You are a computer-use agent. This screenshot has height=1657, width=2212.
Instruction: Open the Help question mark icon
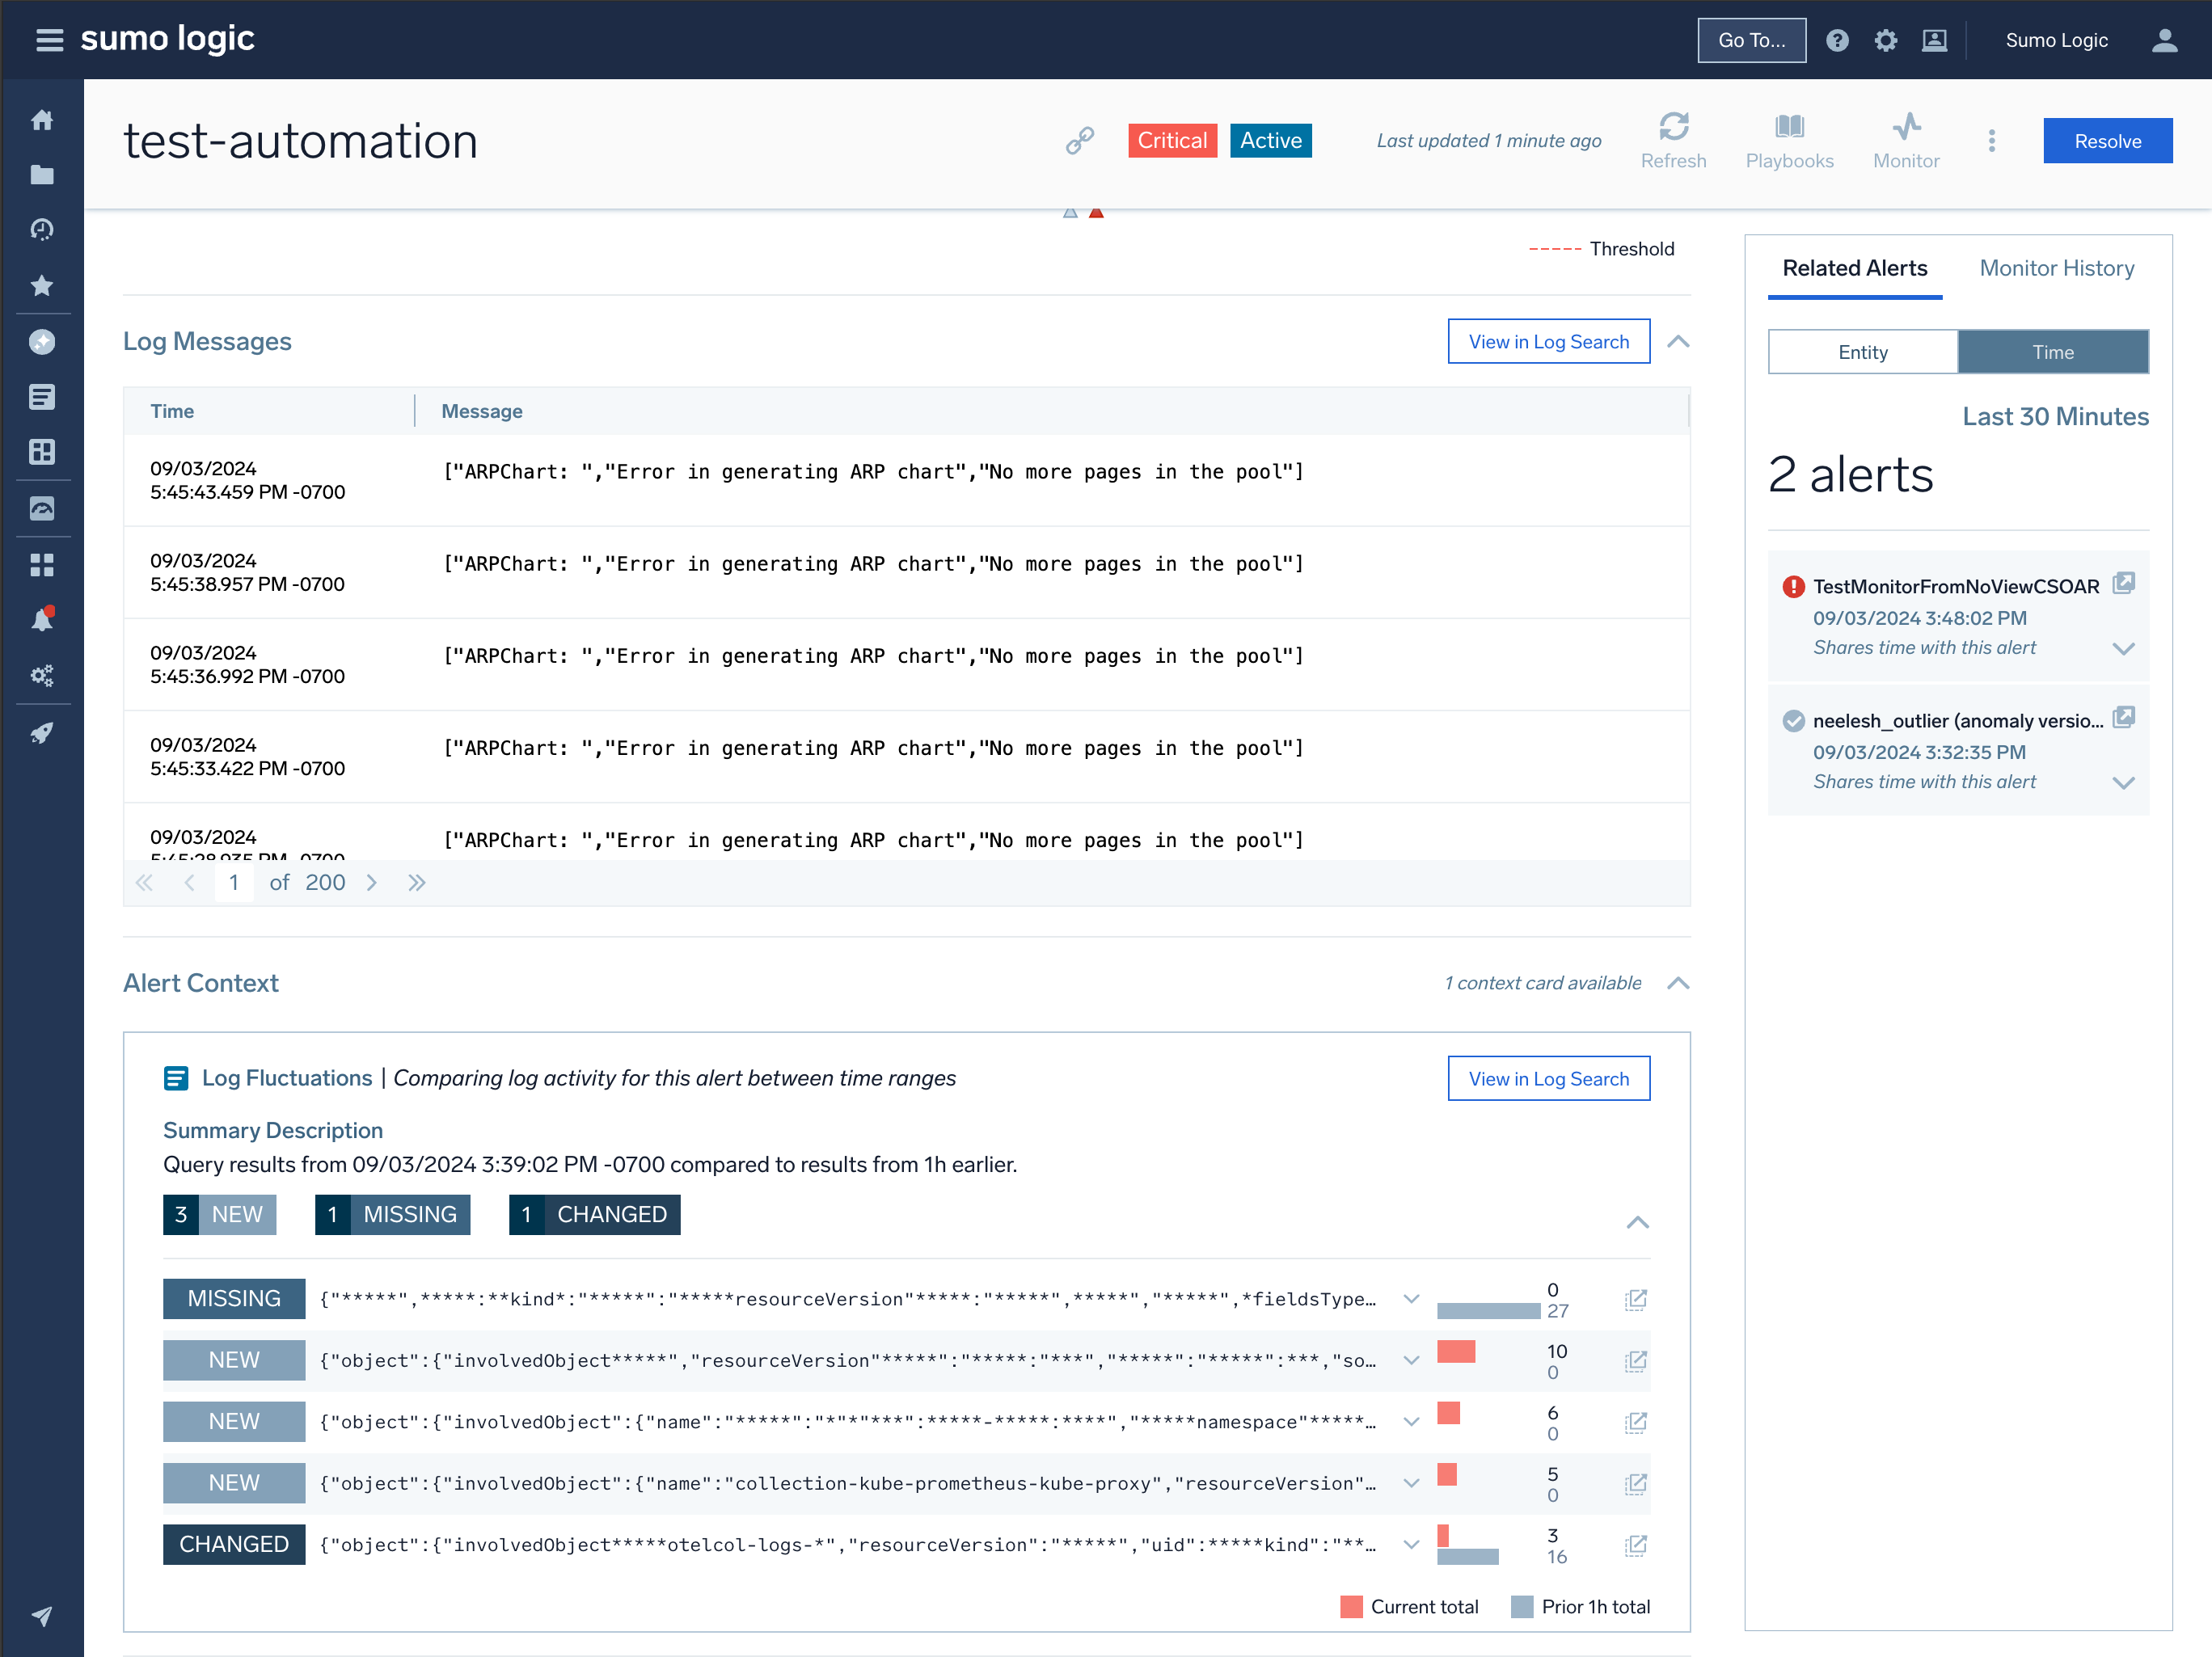[x=1836, y=40]
